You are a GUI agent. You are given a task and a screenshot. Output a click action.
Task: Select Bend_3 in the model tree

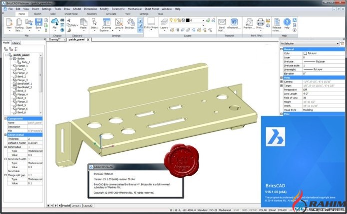[x=21, y=91]
